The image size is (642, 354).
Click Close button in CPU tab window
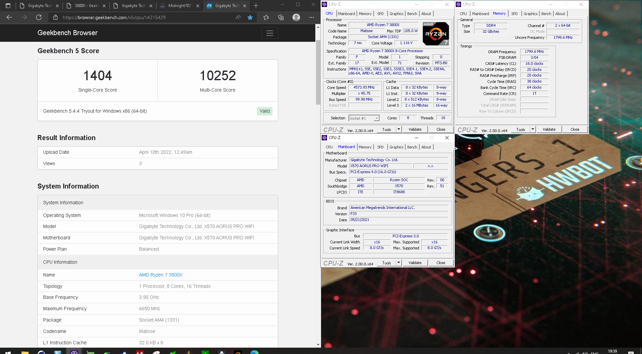441,129
